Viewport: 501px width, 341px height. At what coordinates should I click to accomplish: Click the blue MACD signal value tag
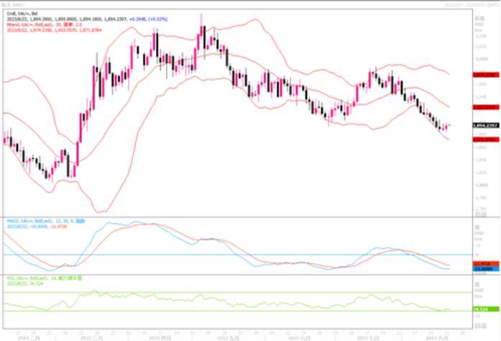(482, 268)
